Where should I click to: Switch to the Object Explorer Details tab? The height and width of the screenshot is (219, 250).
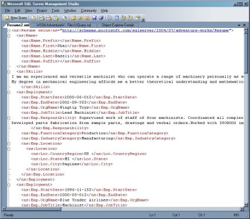pos(118,25)
